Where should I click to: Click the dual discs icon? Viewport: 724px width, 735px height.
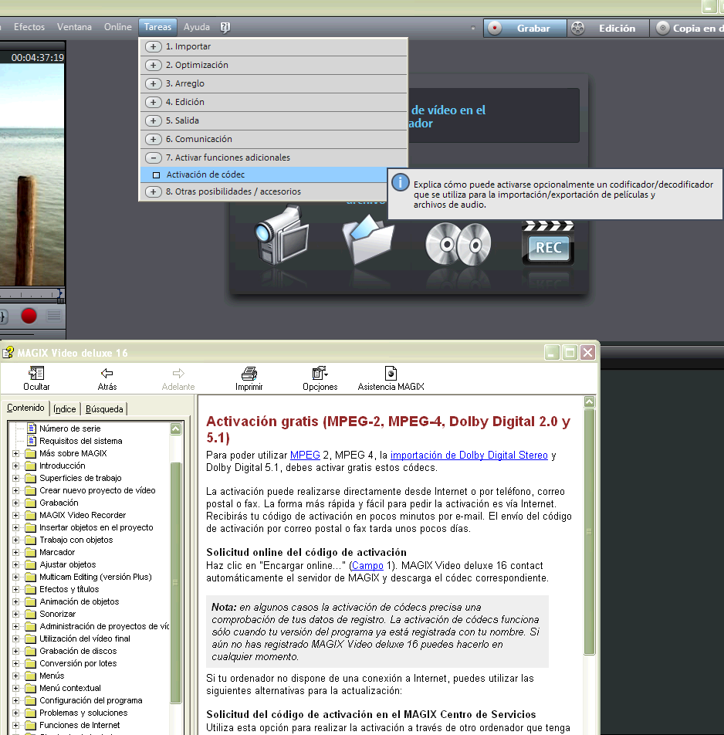point(458,244)
